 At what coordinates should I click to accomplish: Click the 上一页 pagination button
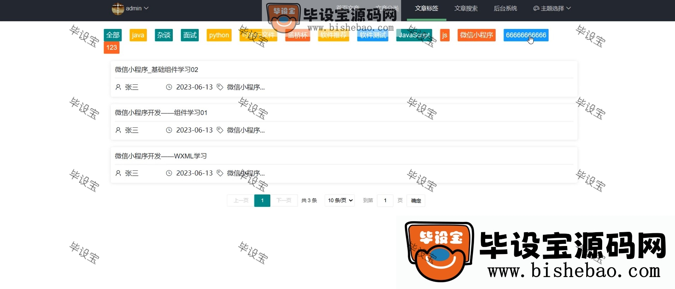coord(241,200)
